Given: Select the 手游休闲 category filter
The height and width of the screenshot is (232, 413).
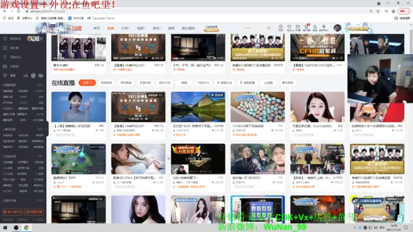Looking at the screenshot, I should coord(145,82).
